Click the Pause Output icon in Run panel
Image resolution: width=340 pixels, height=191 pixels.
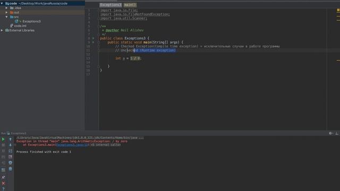pos(3,151)
